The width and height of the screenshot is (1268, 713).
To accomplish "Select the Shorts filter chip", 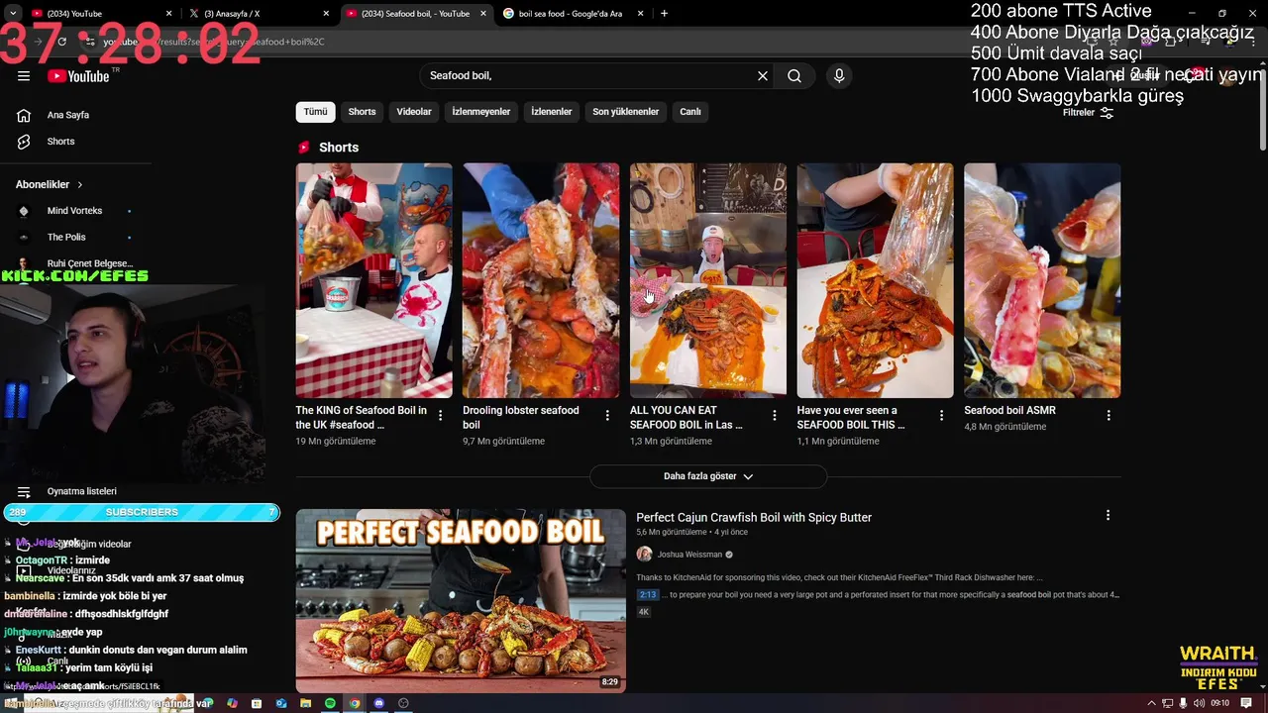I will (x=362, y=112).
